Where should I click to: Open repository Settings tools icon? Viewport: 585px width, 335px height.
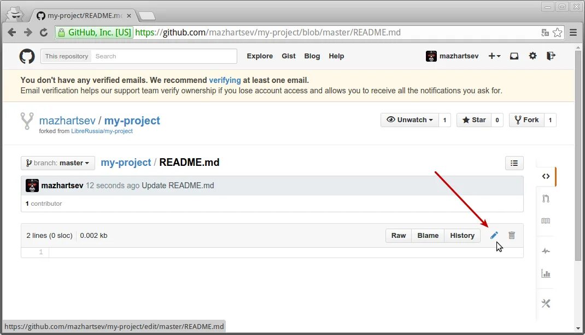(x=546, y=303)
